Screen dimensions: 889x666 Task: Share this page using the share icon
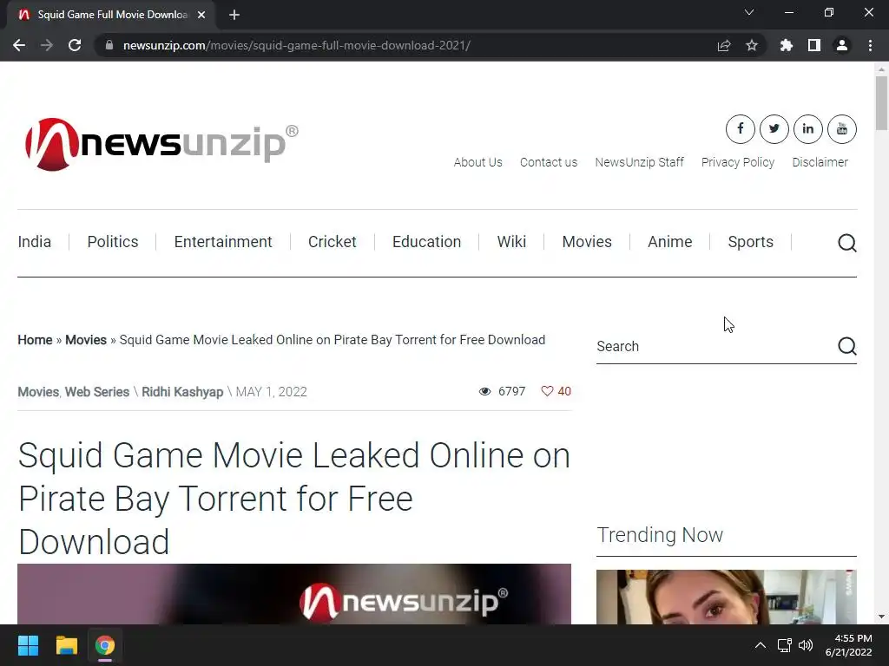point(724,45)
